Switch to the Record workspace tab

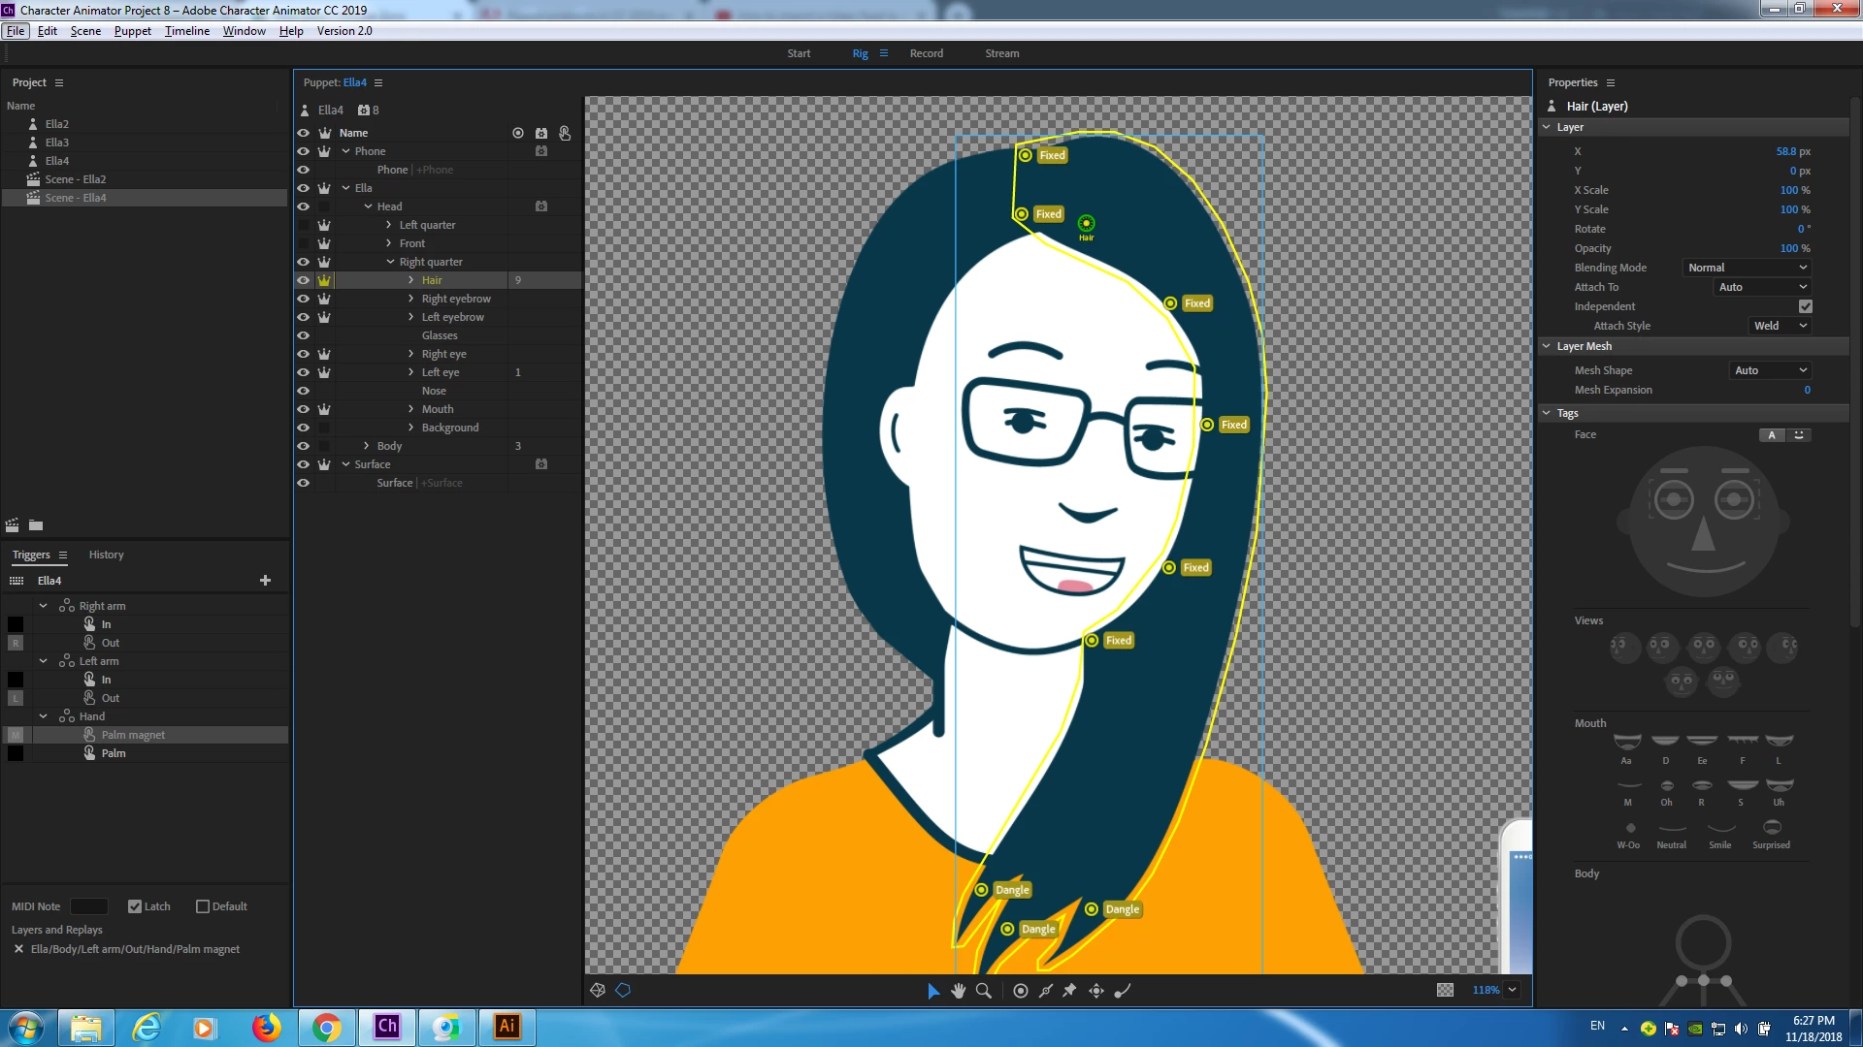click(x=926, y=53)
